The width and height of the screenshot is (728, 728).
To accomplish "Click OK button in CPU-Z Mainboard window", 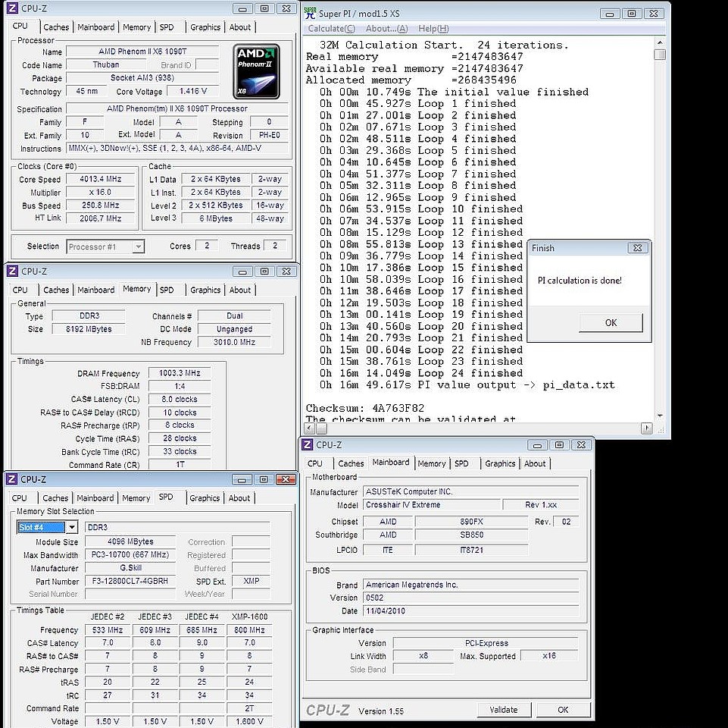I will [563, 709].
